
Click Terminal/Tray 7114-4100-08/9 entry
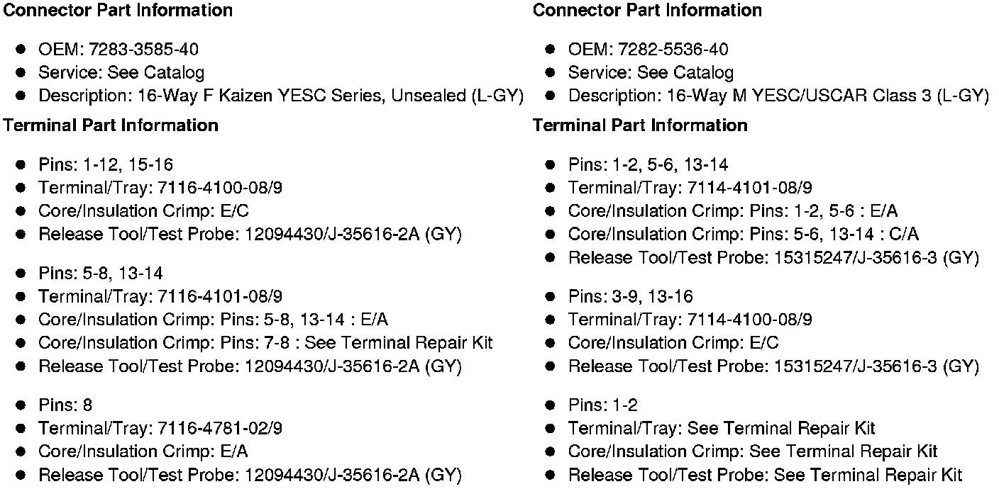(x=690, y=320)
